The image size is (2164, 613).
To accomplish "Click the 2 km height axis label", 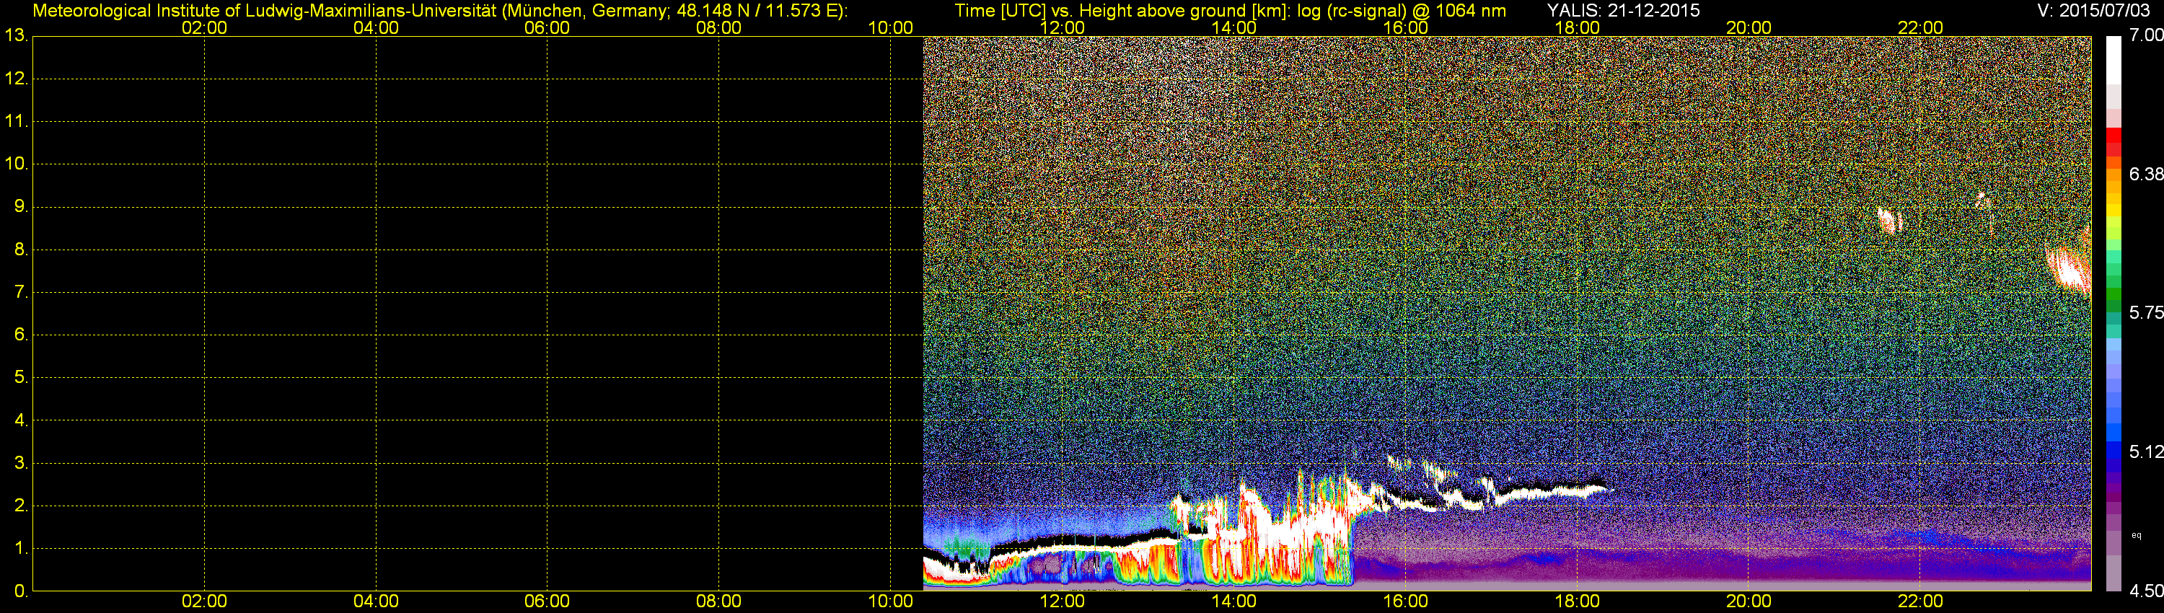I will (x=21, y=506).
